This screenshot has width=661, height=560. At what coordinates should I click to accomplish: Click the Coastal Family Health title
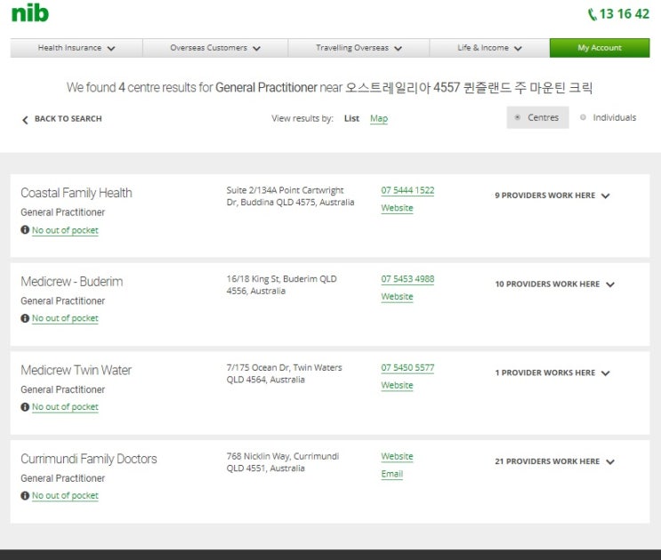pos(77,193)
